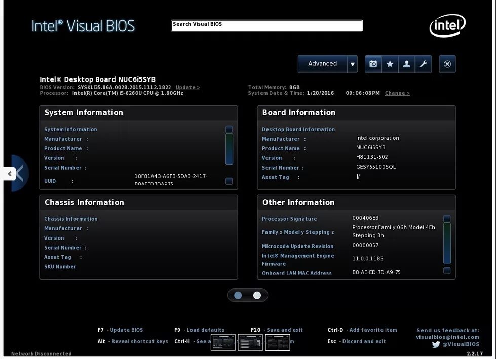Screen dimensions: 496x359
Task: Click the Chassis SKU Number label
Action: tap(60, 267)
